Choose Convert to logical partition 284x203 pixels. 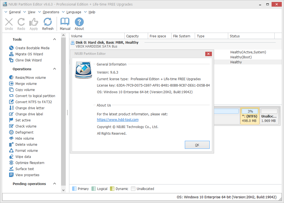pos(32,96)
